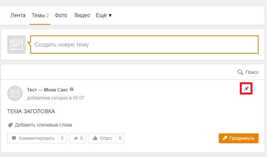Pin the topic with the pushpin icon

pos(246,89)
